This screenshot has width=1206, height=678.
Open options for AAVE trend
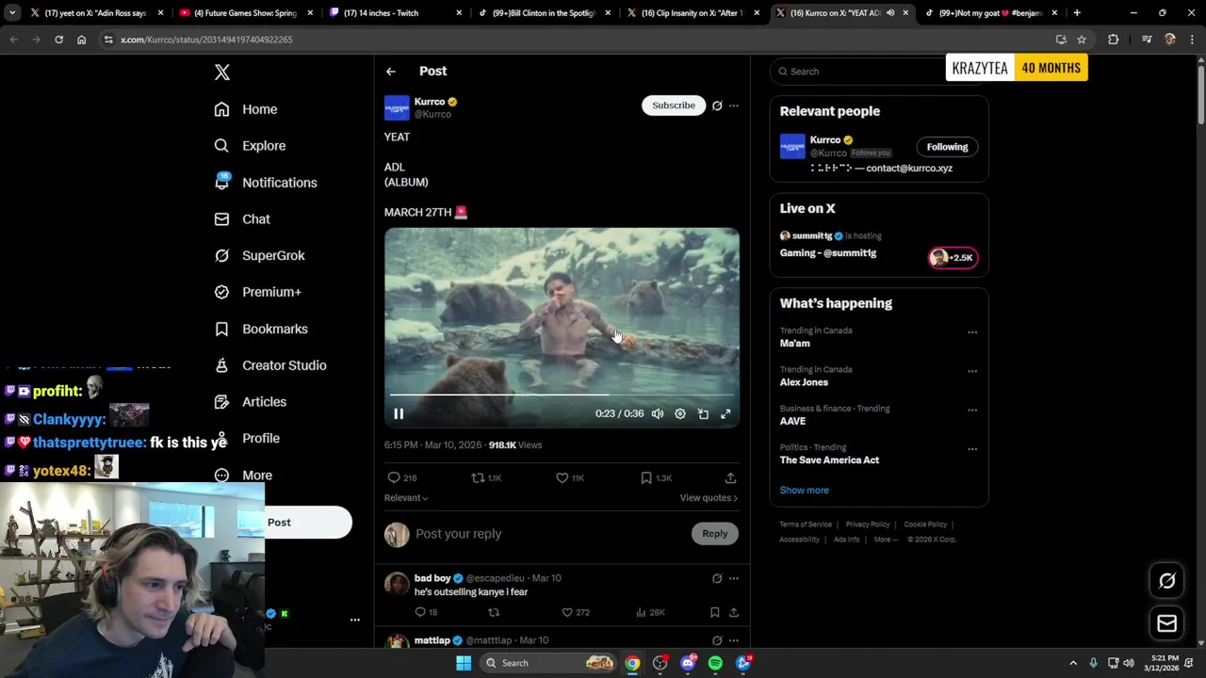pos(972,411)
